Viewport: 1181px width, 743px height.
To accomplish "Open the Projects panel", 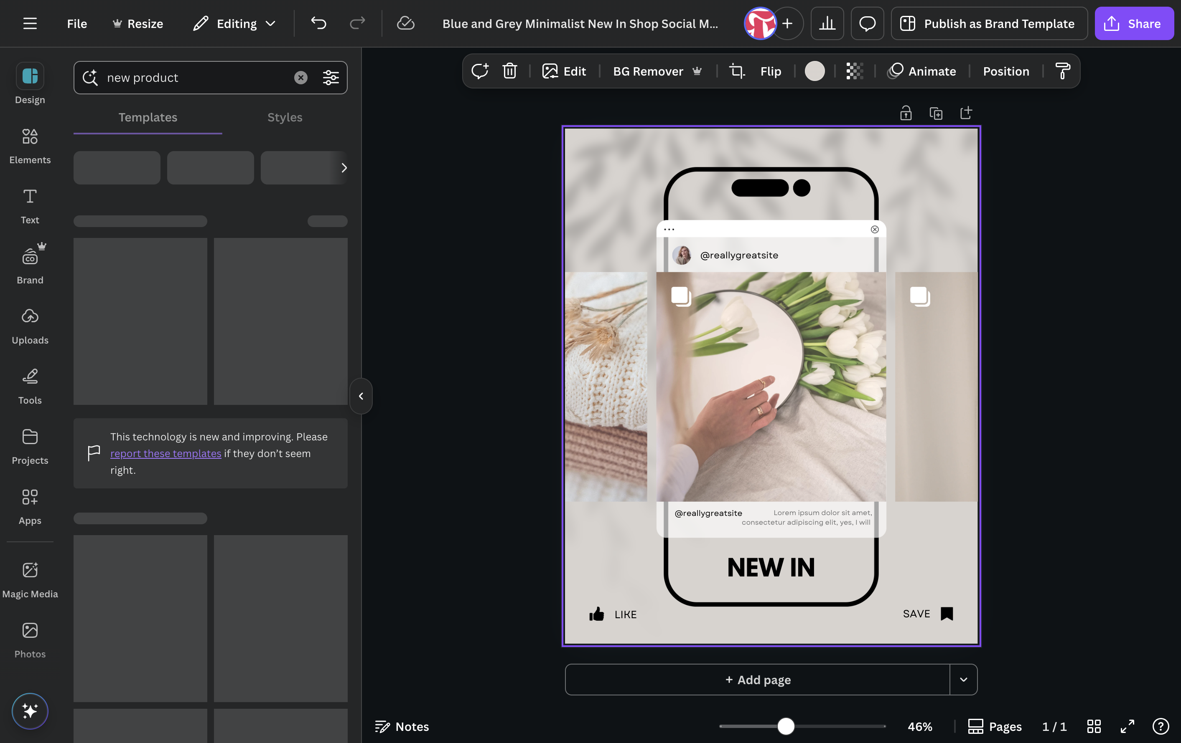I will 30,447.
